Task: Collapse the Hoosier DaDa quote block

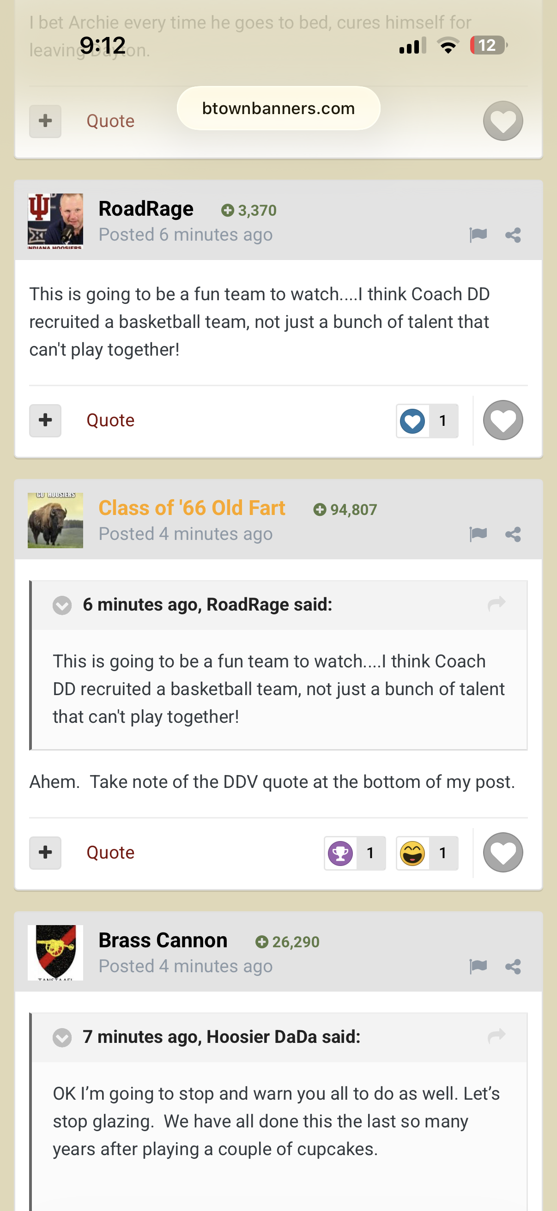Action: (x=62, y=1037)
